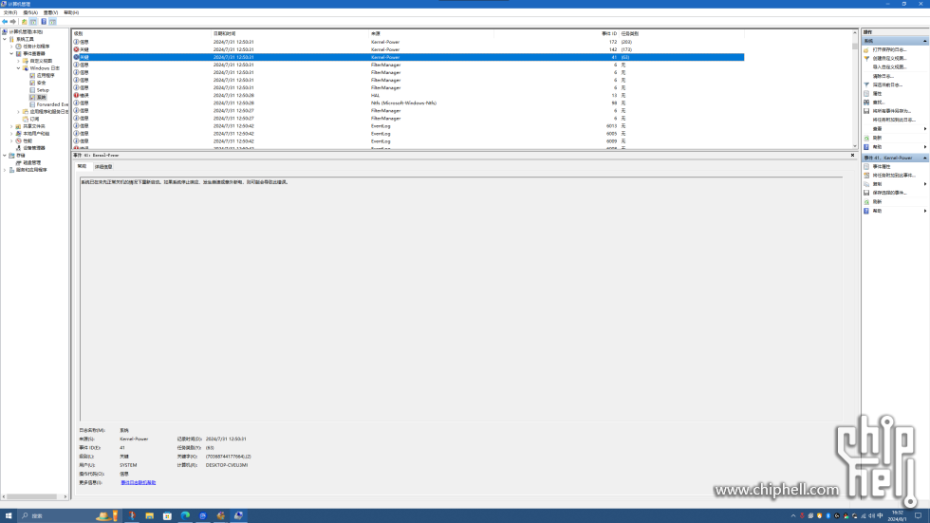Click 日期和时间 column header
This screenshot has height=523, width=930.
(290, 34)
